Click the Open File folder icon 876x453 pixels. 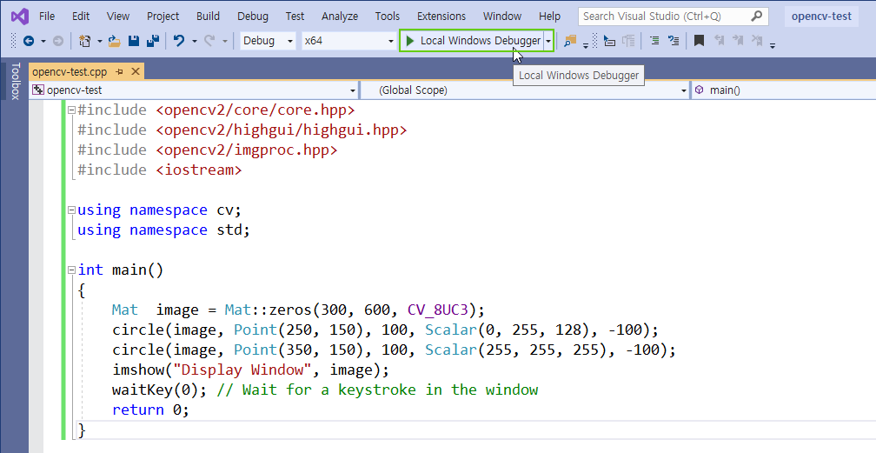(115, 41)
